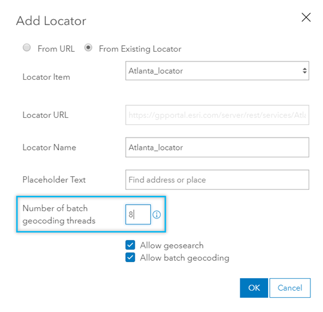Click the Allow geosearch label text

tap(172, 245)
